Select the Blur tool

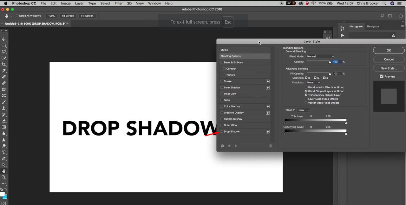coord(4,133)
